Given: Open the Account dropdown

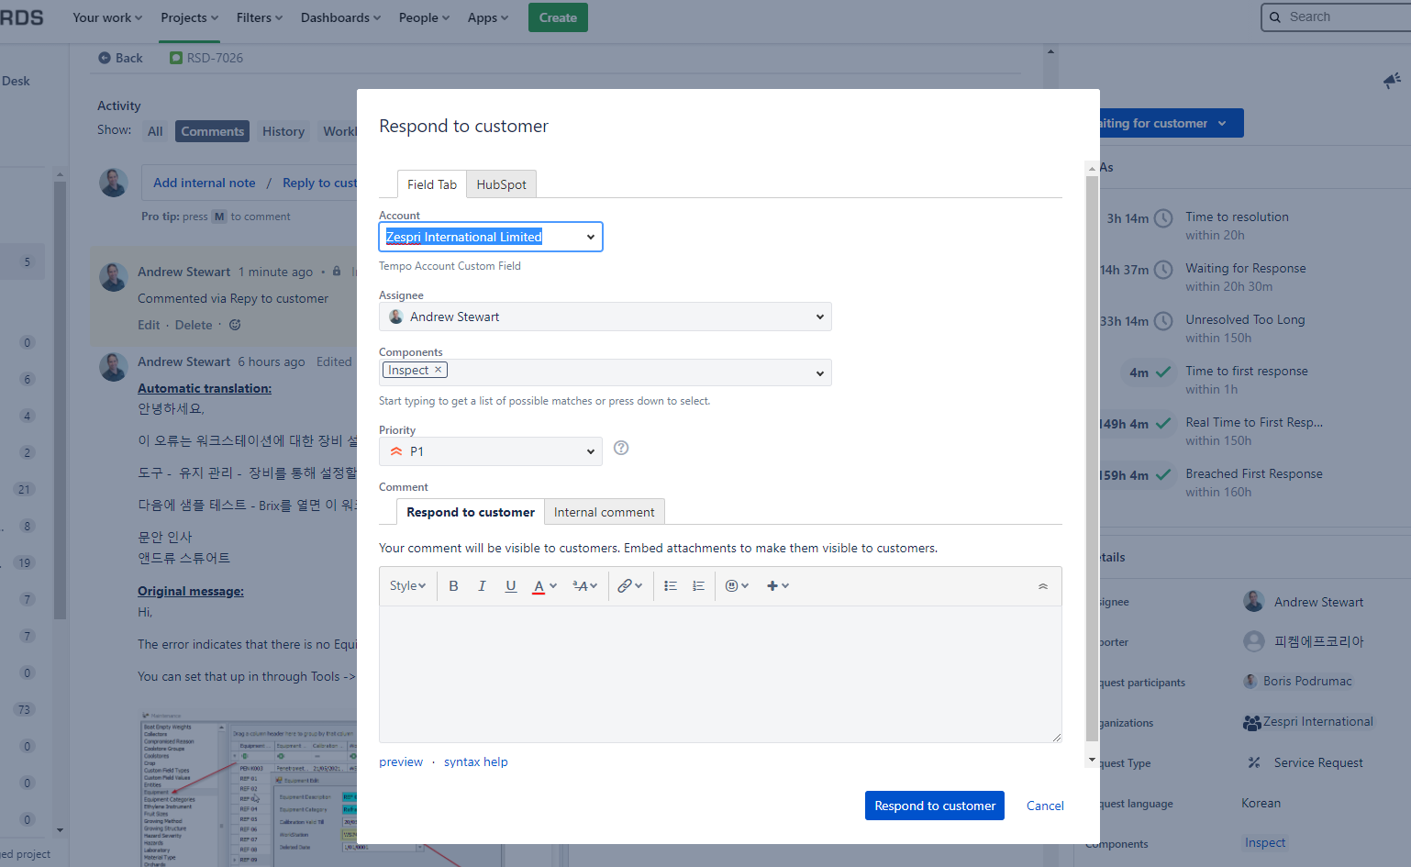Looking at the screenshot, I should coord(491,237).
